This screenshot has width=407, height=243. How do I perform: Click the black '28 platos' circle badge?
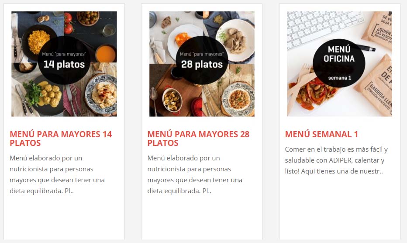[x=202, y=60]
